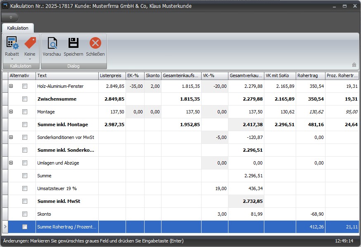Expand the Sonderkonditionen vor MwSt row
361x247 pixels.
tap(11, 137)
